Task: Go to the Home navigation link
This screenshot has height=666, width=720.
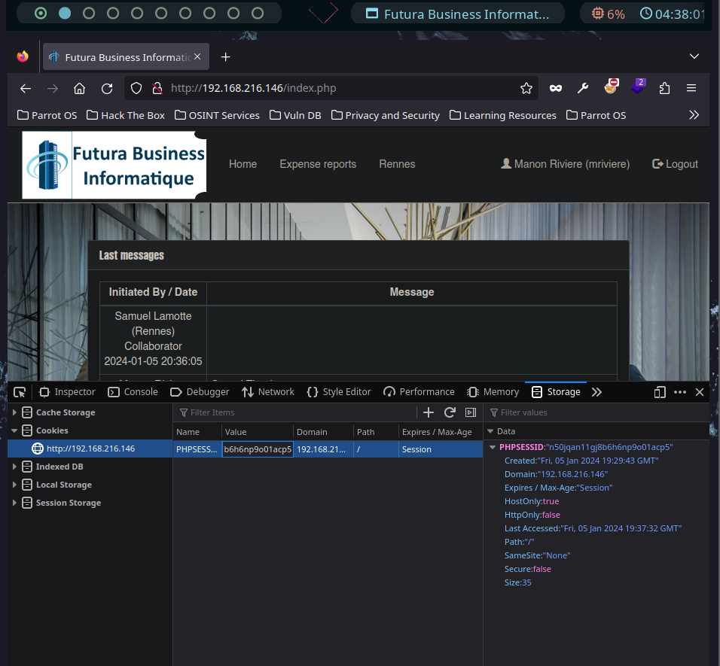Action: (x=243, y=164)
